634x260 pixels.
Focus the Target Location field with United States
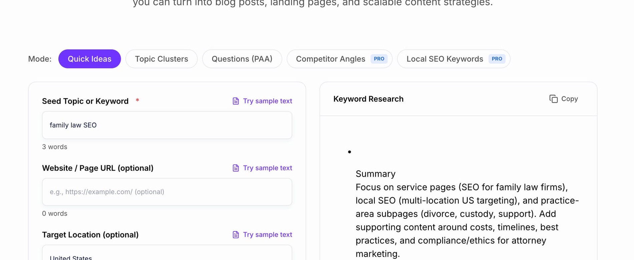pyautogui.click(x=167, y=253)
